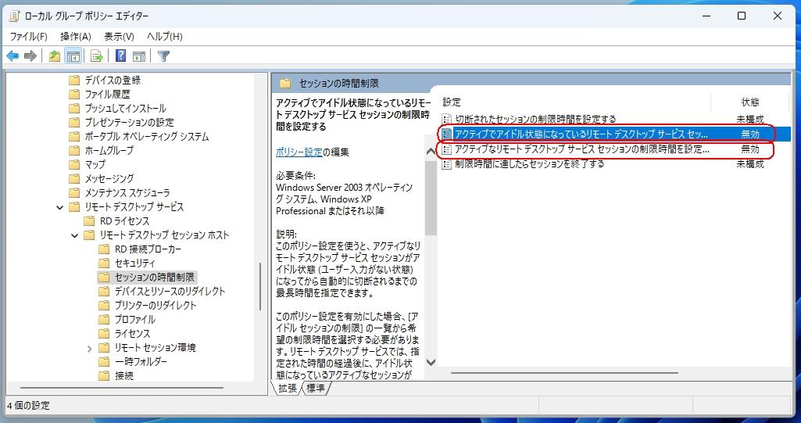This screenshot has height=423, width=801.
Task: Click the folder icon beside デバイスの登録
Action: pyautogui.click(x=74, y=81)
